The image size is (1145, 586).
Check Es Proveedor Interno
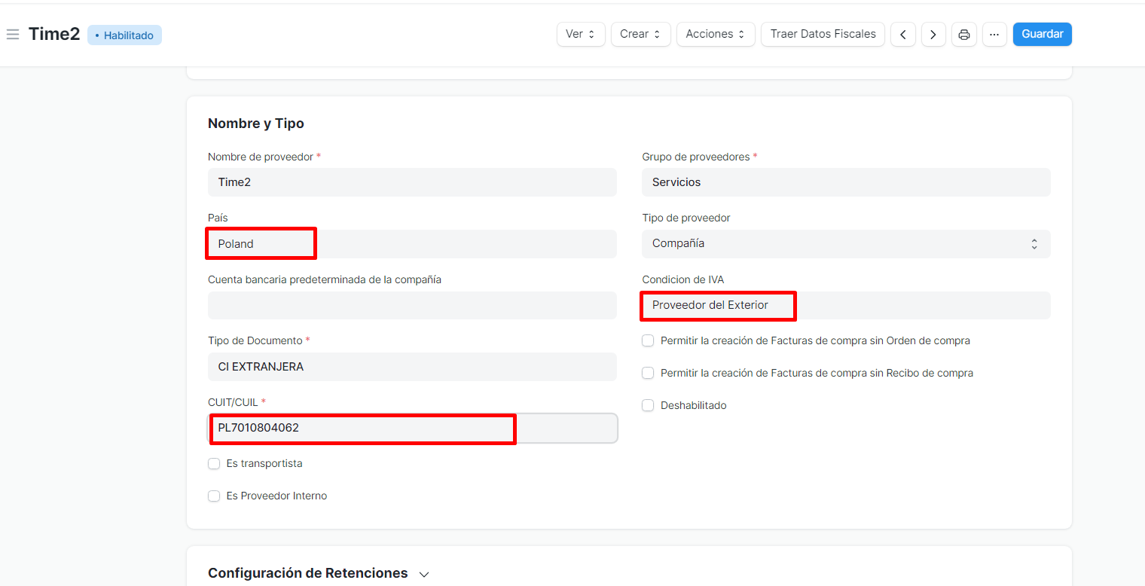pos(214,496)
